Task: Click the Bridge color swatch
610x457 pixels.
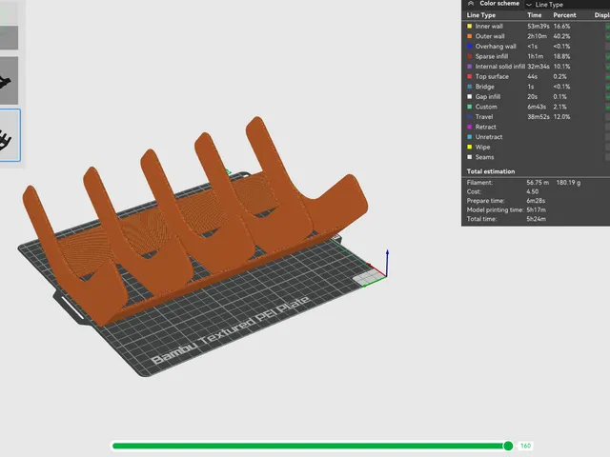Action: [470, 87]
